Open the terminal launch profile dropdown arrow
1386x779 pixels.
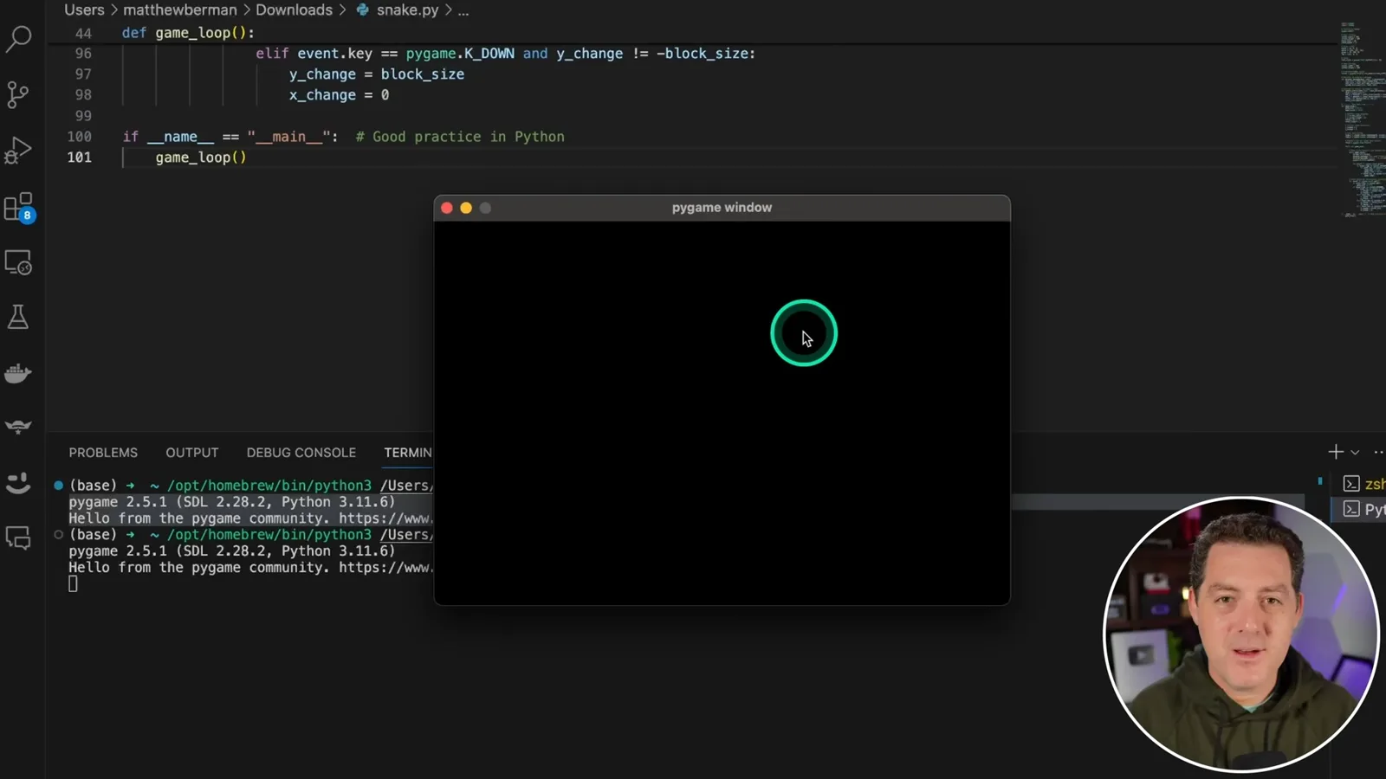click(1355, 453)
